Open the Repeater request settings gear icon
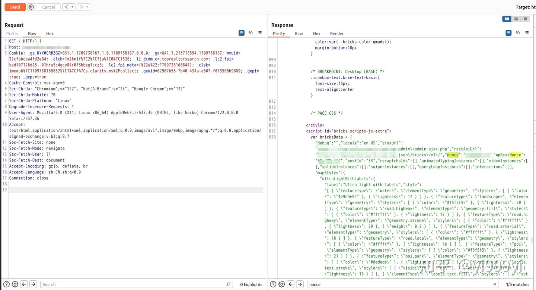 click(31, 7)
